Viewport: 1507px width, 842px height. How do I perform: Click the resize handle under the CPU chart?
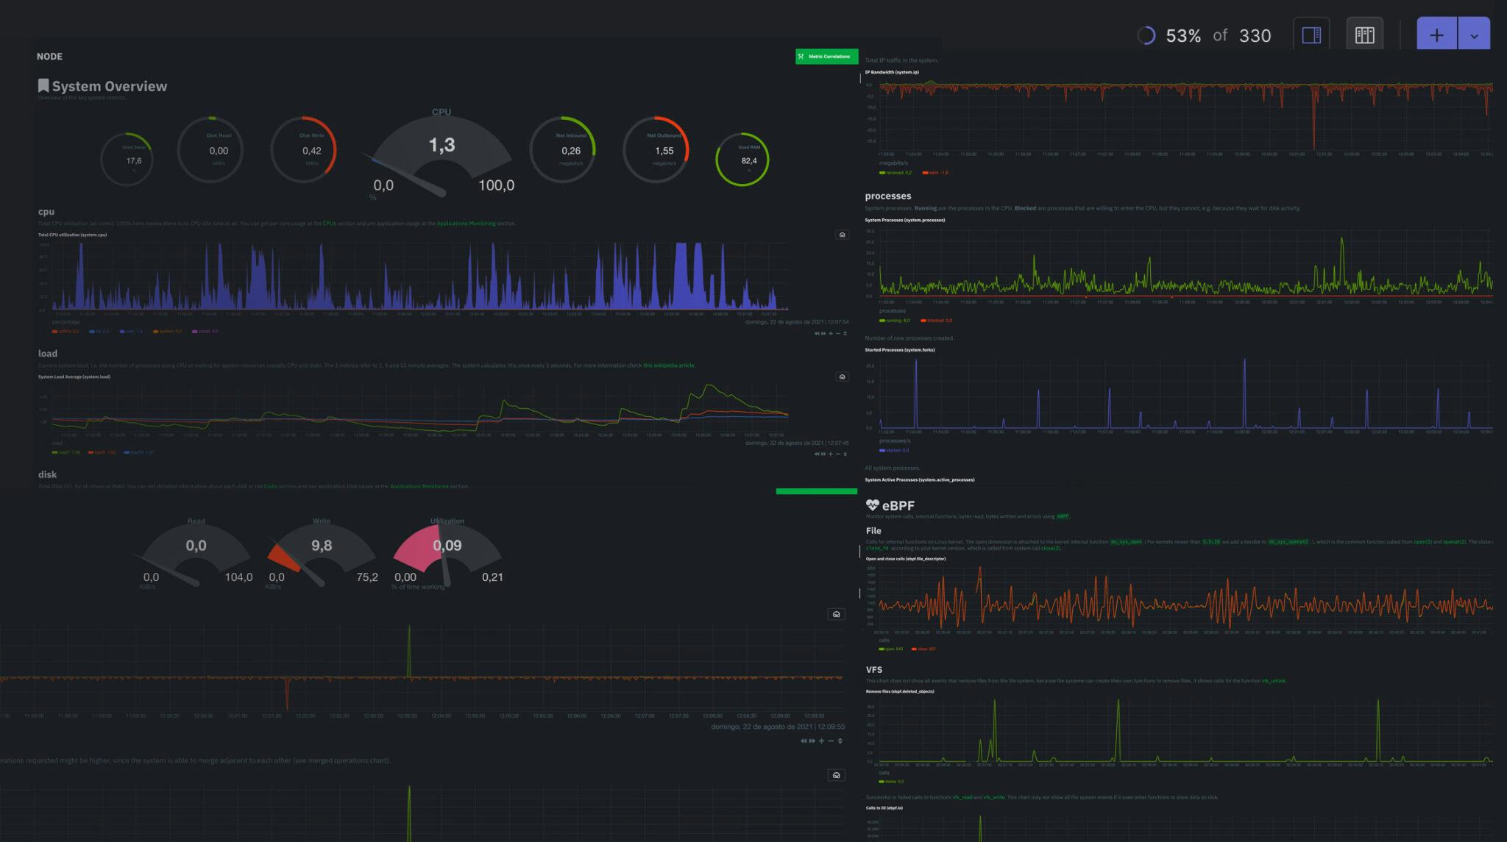(x=845, y=334)
